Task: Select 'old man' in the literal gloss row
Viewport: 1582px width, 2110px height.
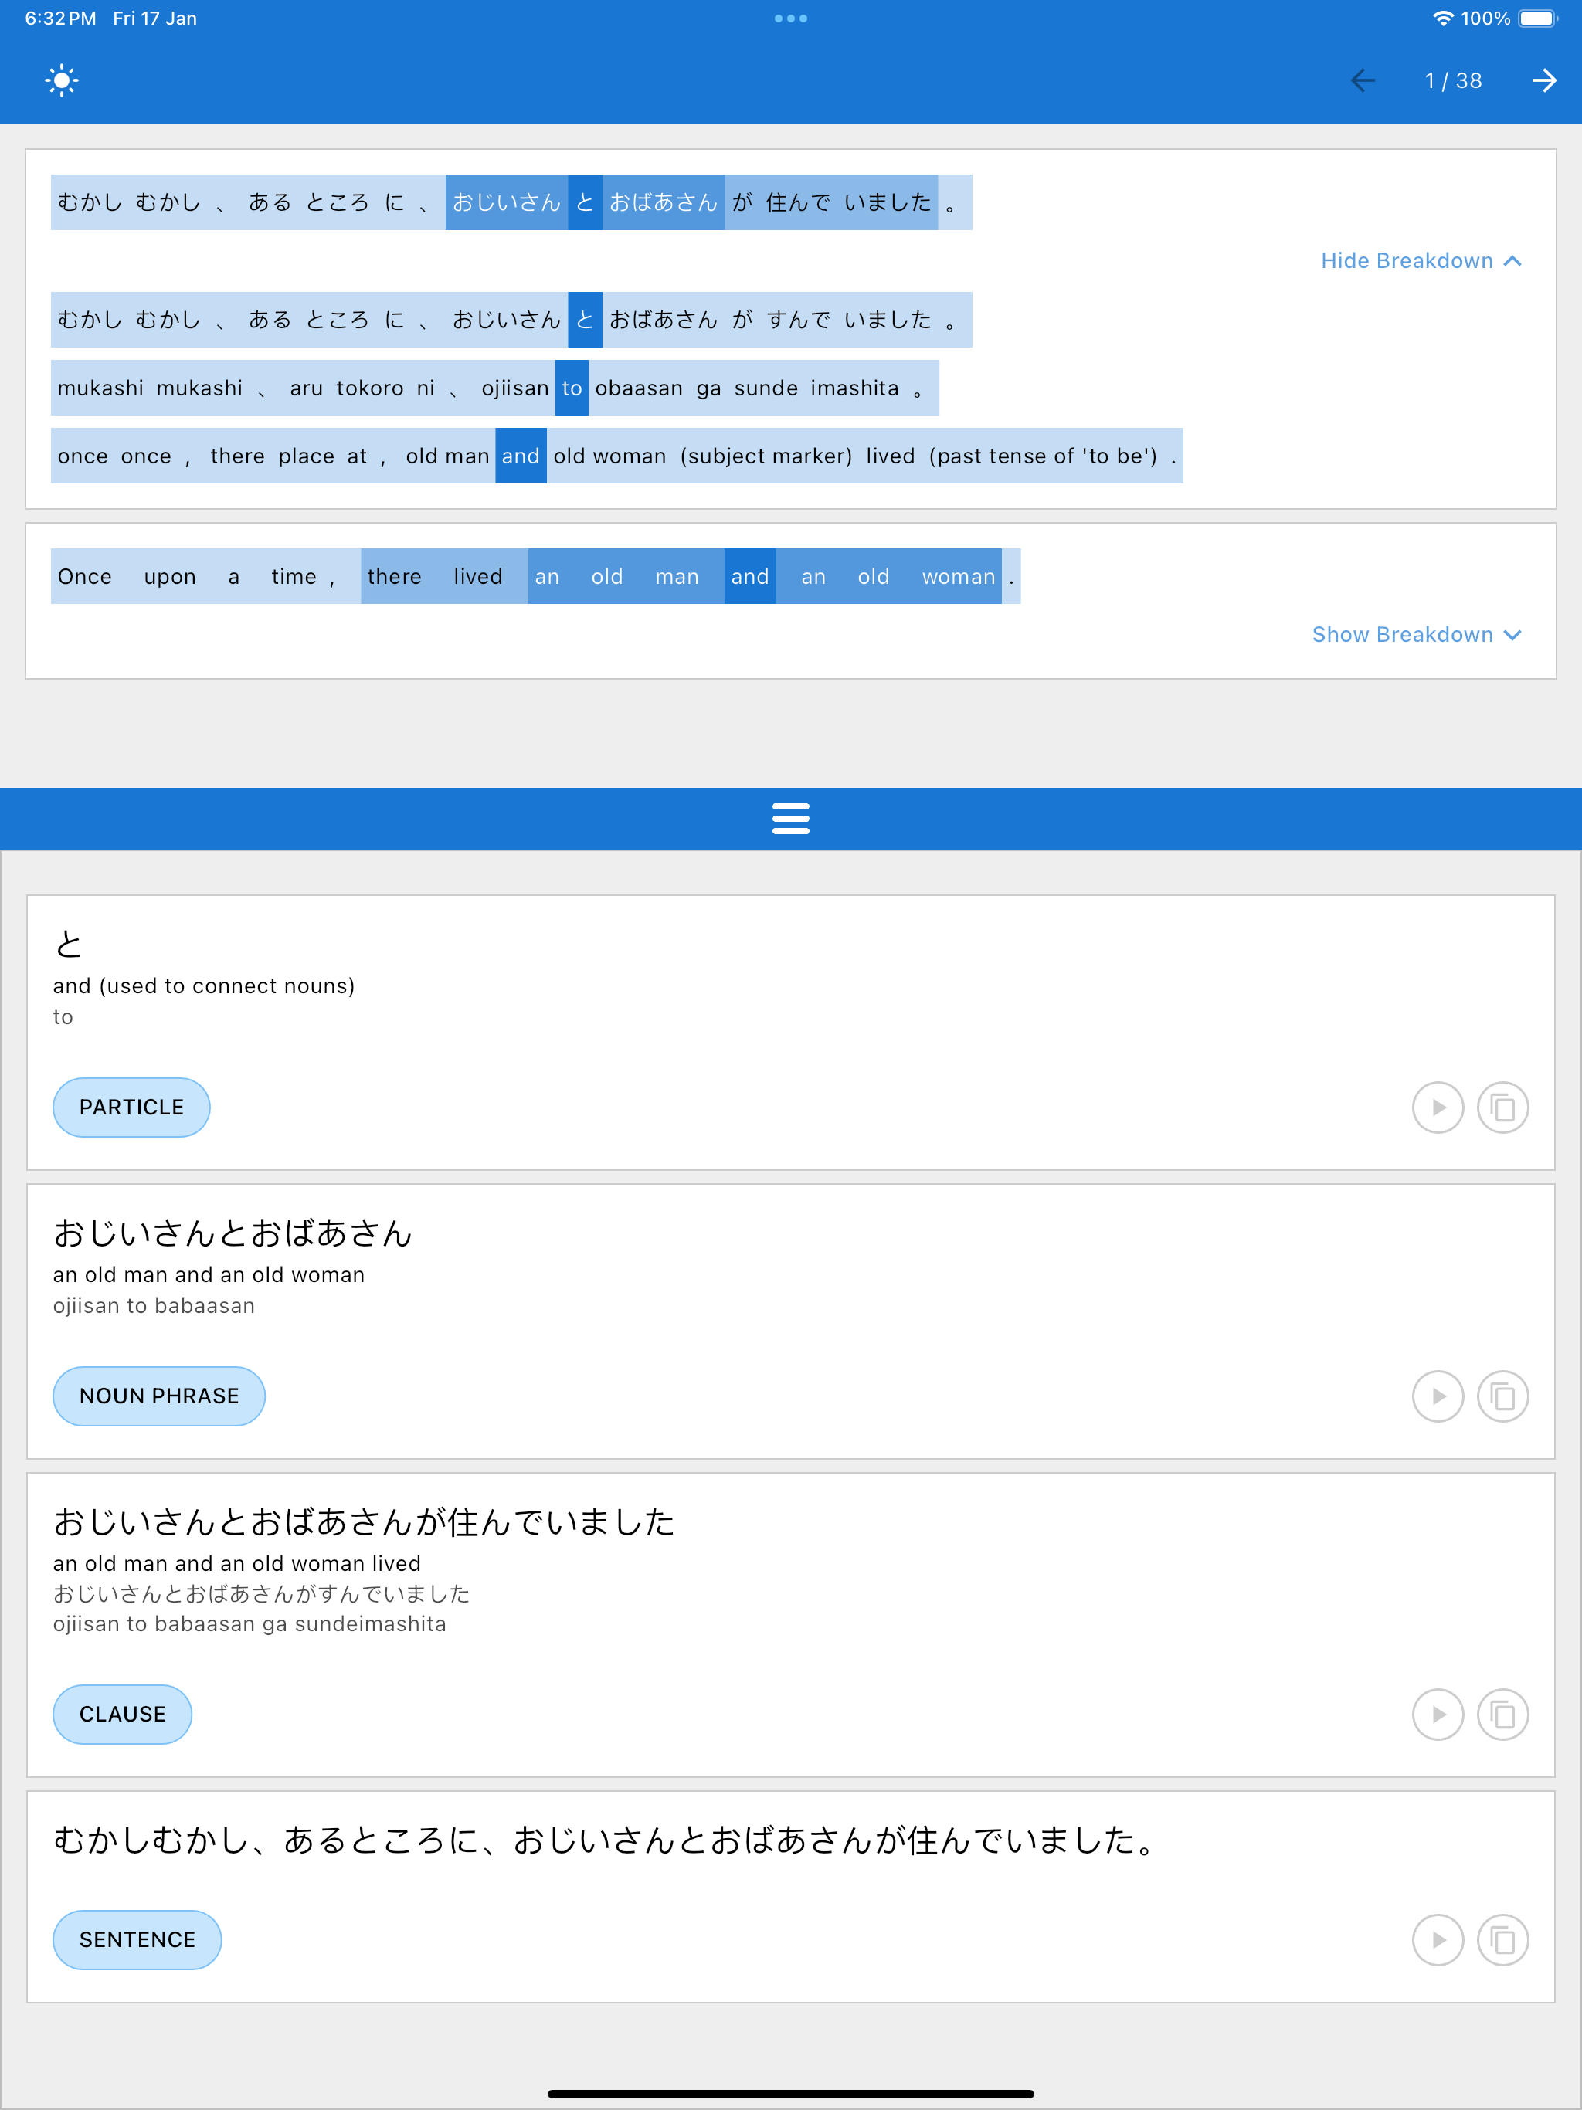Action: coord(446,456)
